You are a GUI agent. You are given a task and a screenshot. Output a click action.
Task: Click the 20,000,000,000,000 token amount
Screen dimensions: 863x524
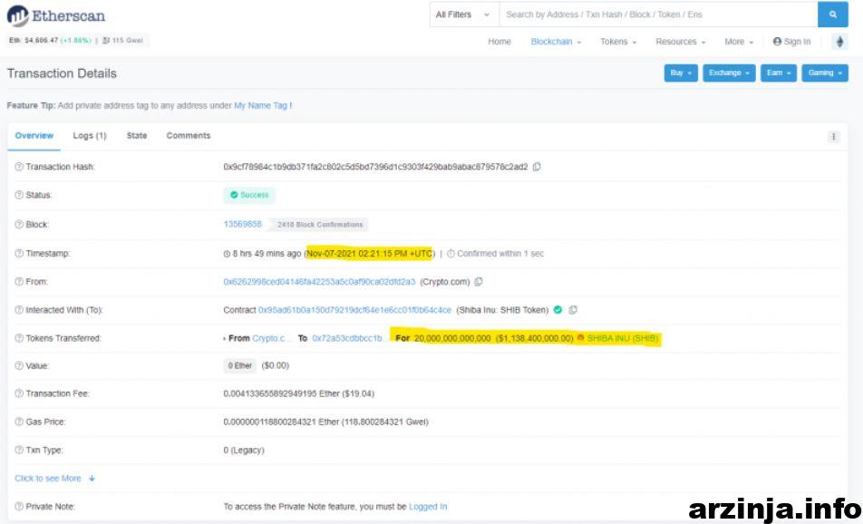(452, 338)
